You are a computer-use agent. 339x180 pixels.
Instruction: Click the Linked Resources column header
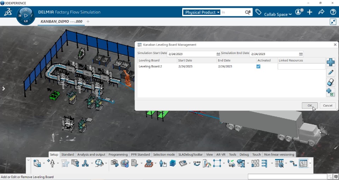tap(301, 60)
